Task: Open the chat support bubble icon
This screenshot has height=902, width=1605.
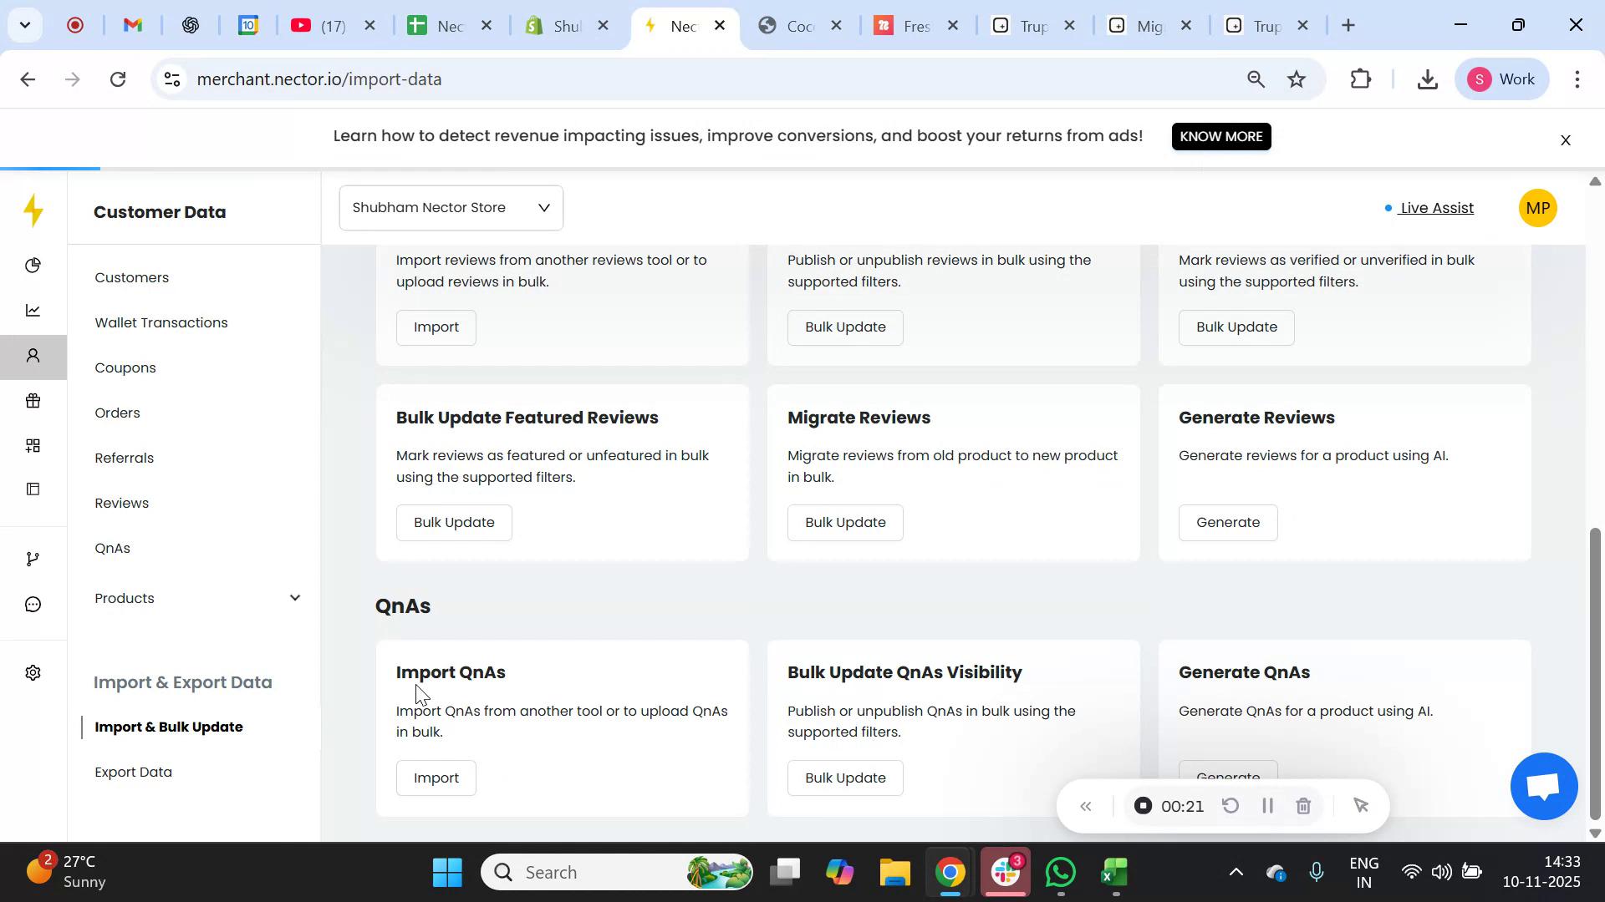Action: [33, 604]
